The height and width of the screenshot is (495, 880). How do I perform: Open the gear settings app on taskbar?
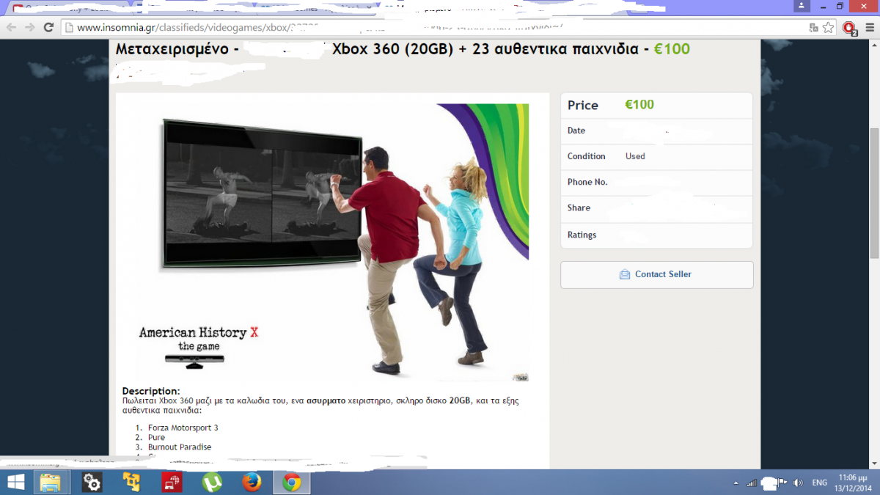point(92,483)
